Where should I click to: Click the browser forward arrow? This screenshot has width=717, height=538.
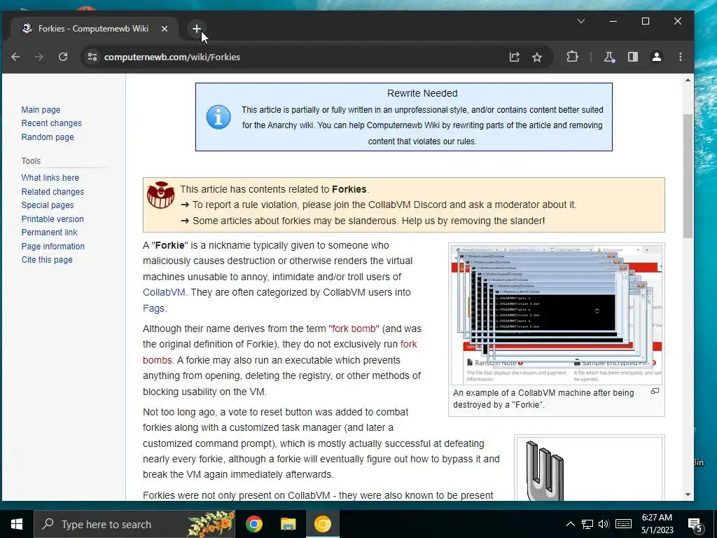(x=39, y=57)
